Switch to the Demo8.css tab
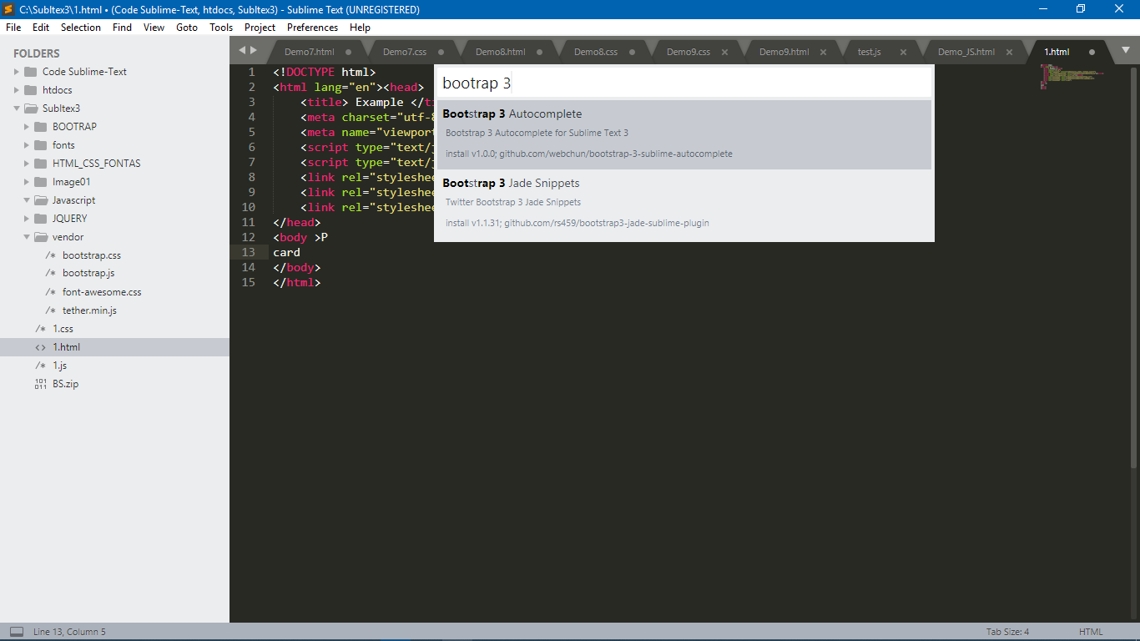The height and width of the screenshot is (641, 1140). pyautogui.click(x=596, y=52)
